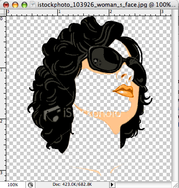Close the woman_s_face.jpg document window
This screenshot has height=188, width=179.
[x=6, y=4]
